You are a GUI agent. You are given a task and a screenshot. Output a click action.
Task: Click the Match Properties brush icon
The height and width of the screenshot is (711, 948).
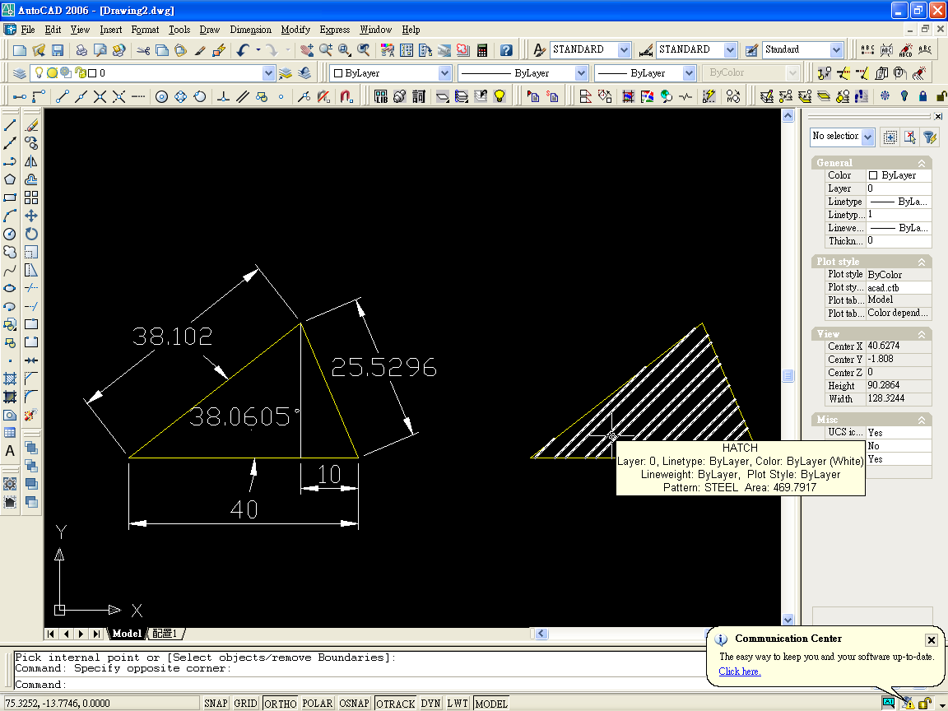coord(200,50)
